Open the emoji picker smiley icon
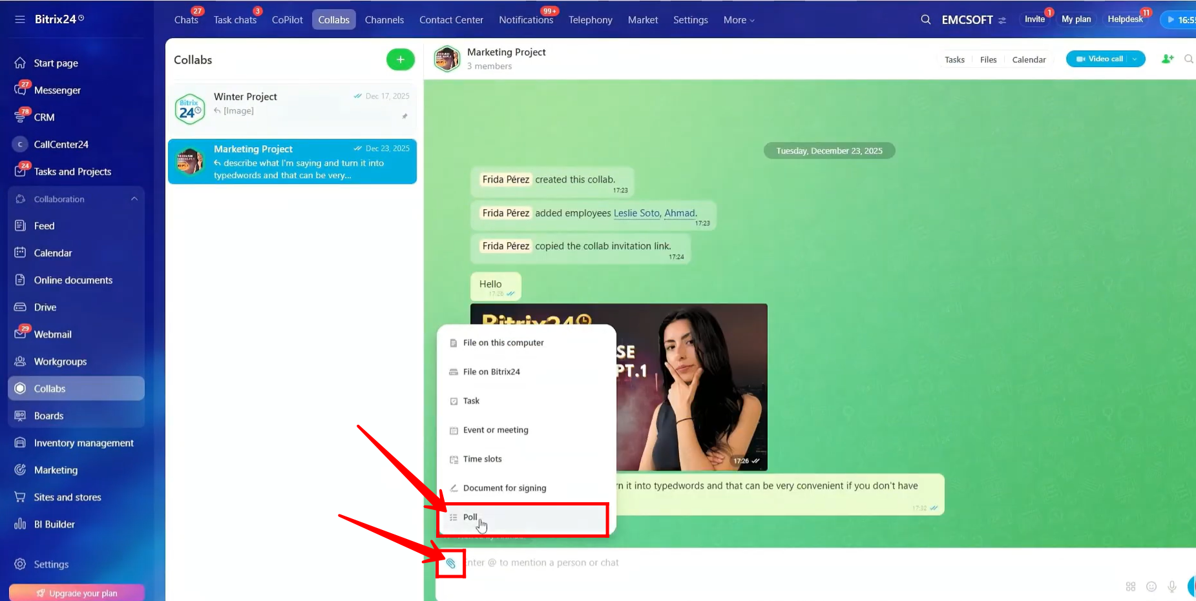Image resolution: width=1196 pixels, height=601 pixels. tap(1151, 586)
